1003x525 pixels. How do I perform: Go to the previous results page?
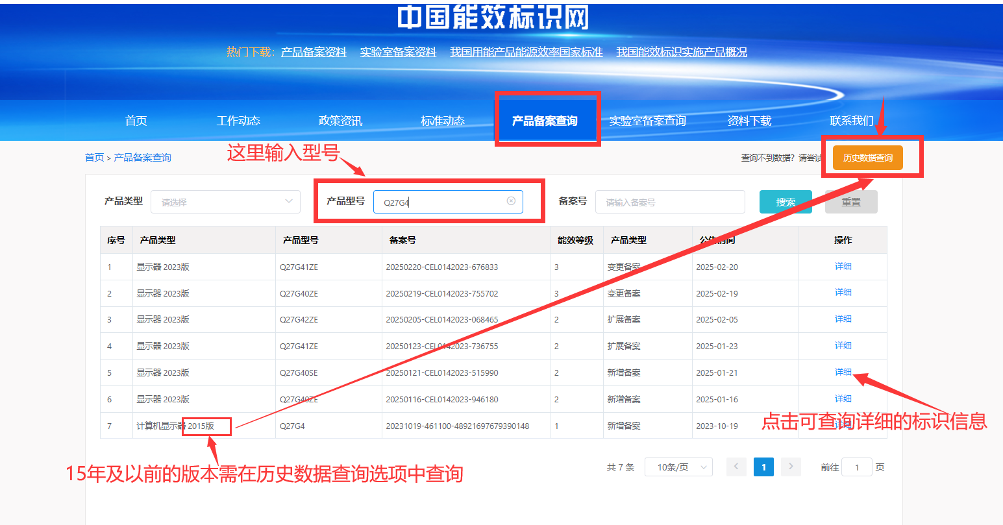pos(736,467)
